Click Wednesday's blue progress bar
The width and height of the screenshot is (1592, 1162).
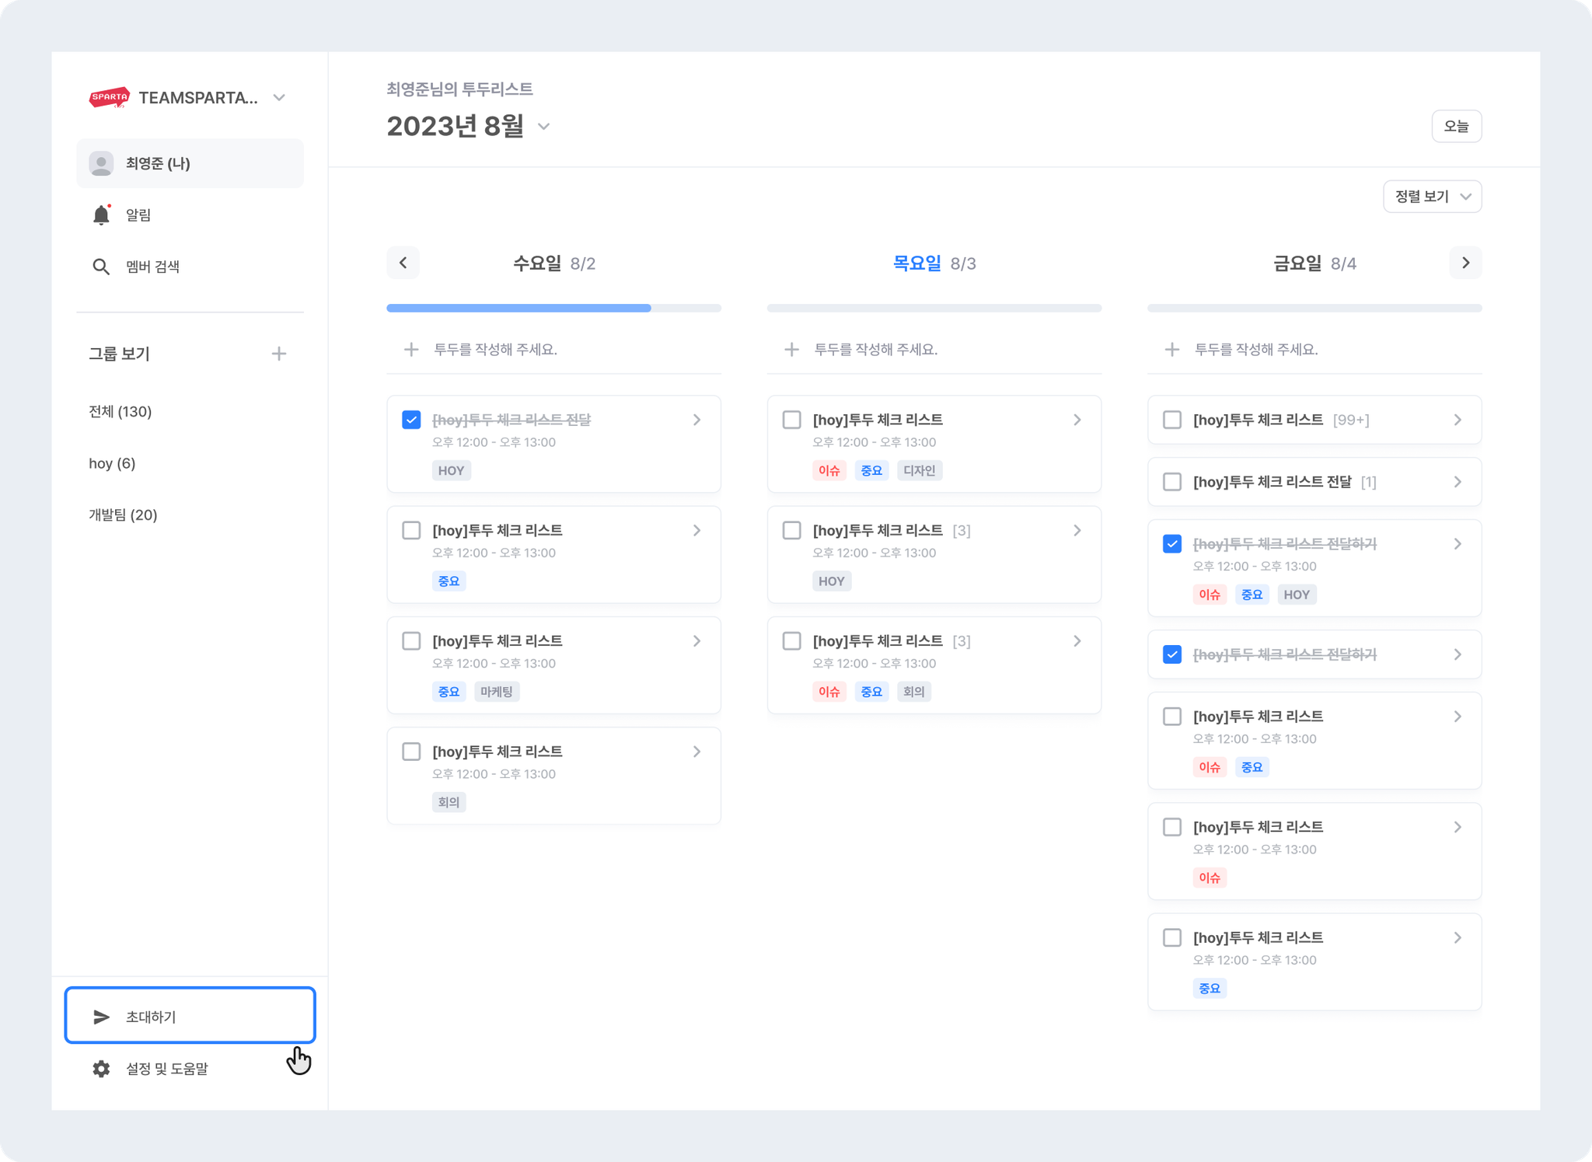click(x=518, y=308)
